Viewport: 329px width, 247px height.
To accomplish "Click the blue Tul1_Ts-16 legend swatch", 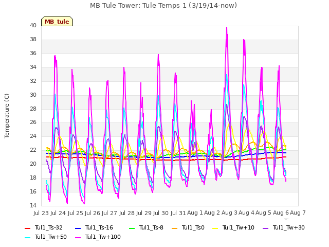I will [78, 228].
